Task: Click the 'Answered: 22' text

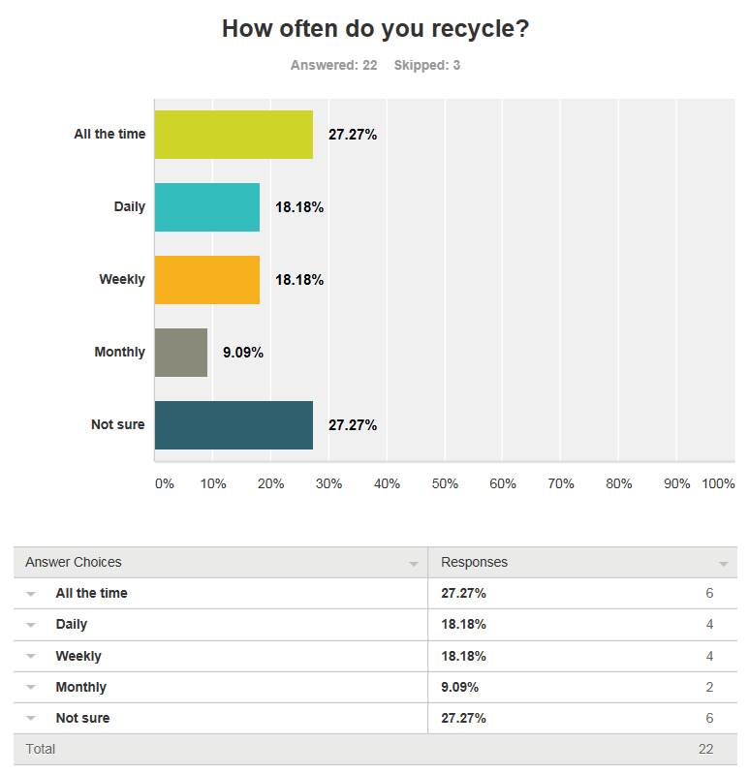Action: [x=333, y=66]
